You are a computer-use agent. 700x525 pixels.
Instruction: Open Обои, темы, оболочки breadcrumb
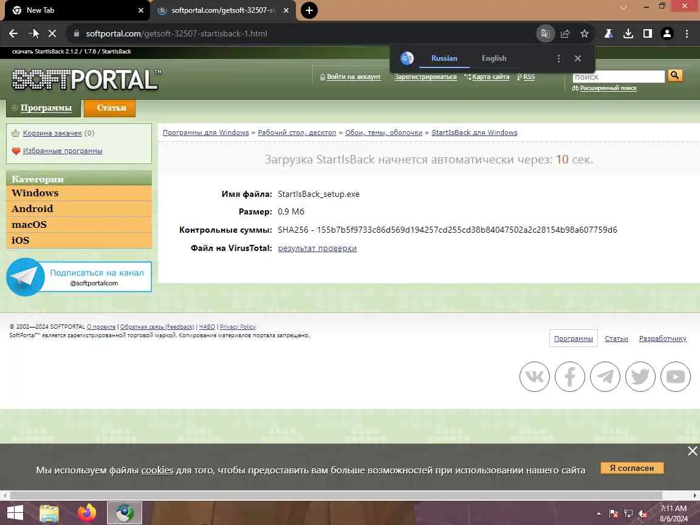pyautogui.click(x=383, y=132)
